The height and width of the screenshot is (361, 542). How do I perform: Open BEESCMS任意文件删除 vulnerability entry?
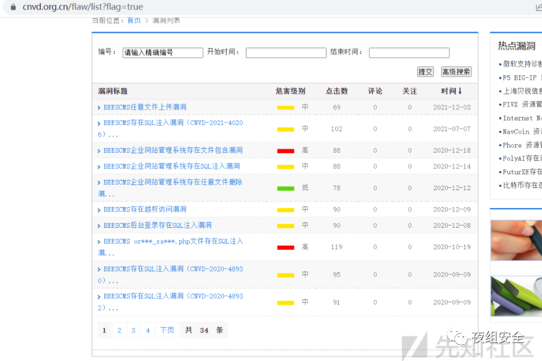(x=170, y=187)
